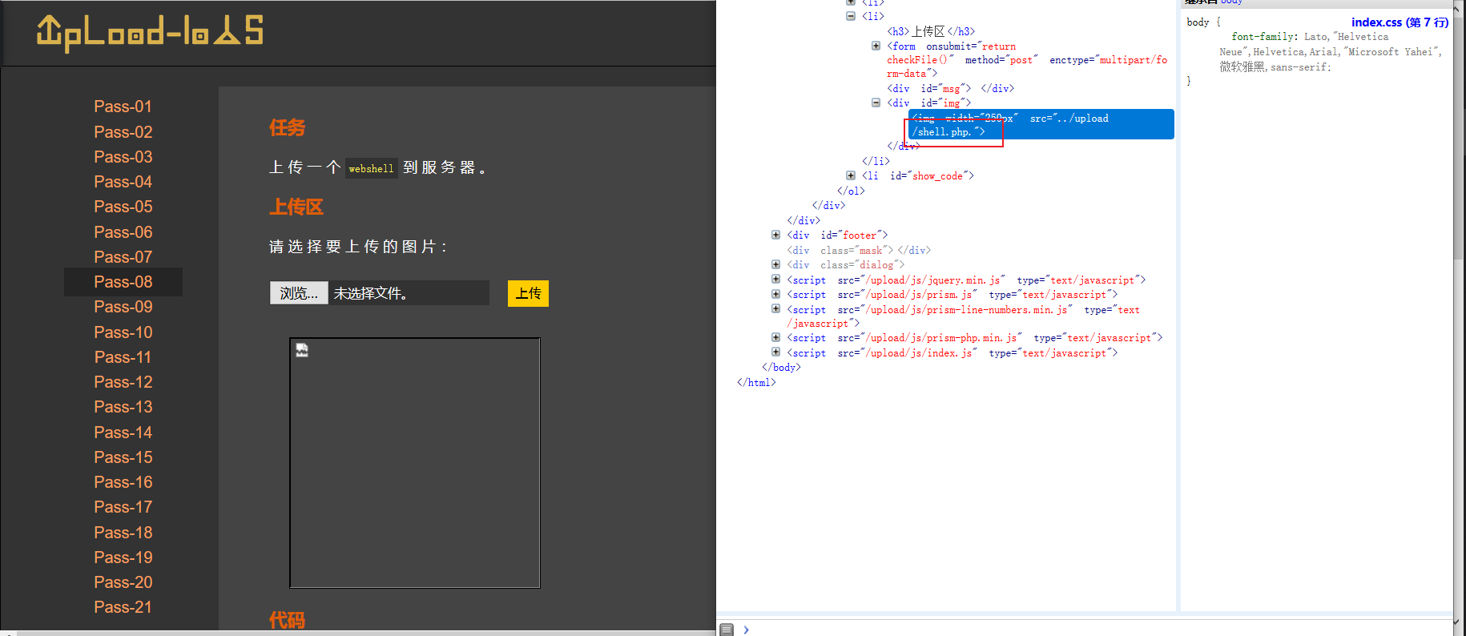Collapse the li node above the h3 line
The height and width of the screenshot is (636, 1466).
point(851,16)
